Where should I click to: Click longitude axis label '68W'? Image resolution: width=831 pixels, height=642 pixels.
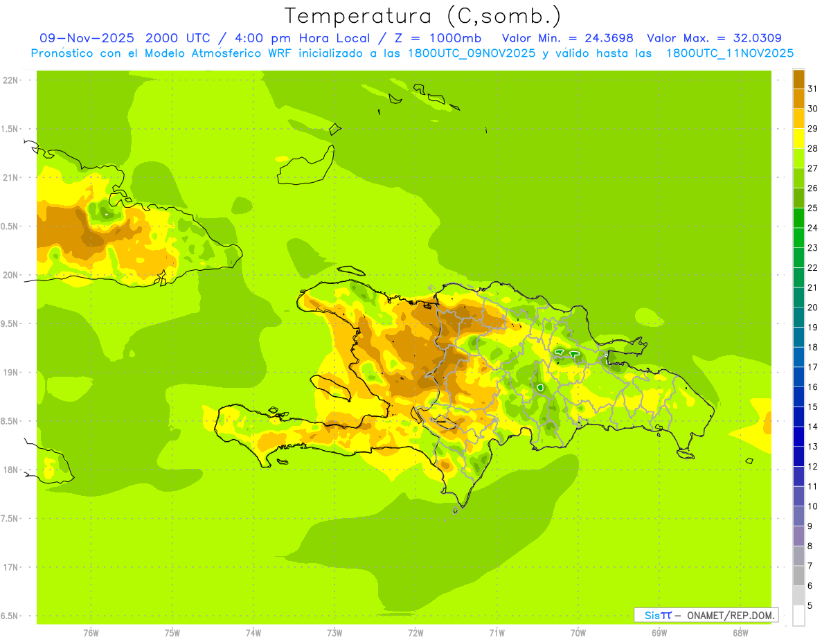click(740, 632)
